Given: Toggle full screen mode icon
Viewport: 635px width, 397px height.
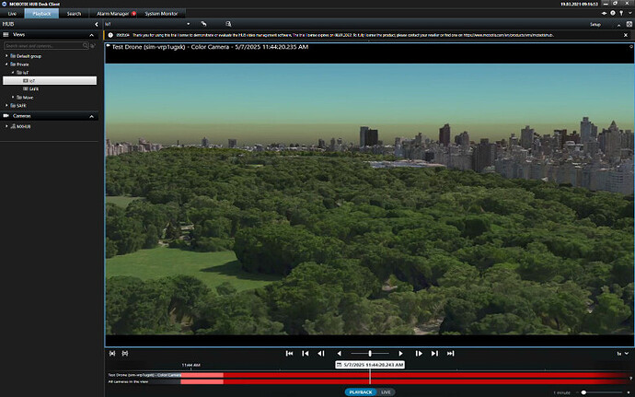Looking at the screenshot, I should [629, 24].
